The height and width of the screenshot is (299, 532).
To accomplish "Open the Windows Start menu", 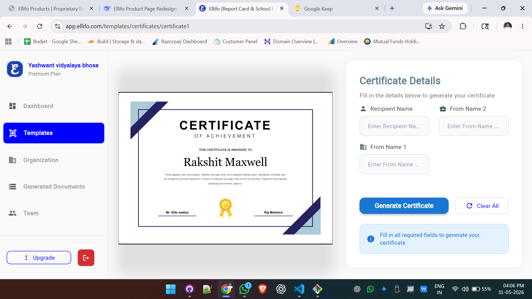I will click(x=171, y=289).
